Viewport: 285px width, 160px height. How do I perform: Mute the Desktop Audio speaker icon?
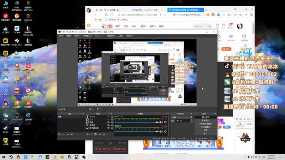coord(161,132)
